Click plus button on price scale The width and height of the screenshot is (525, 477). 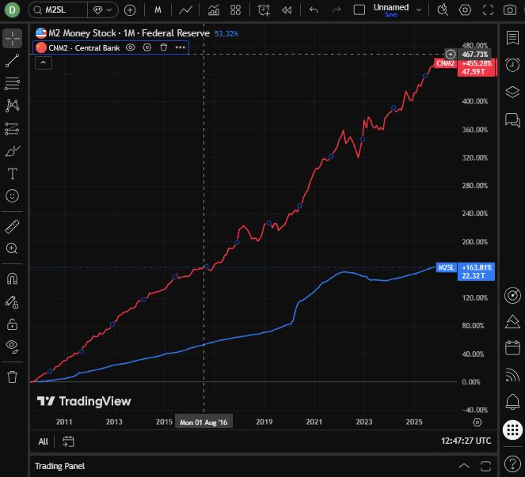coord(451,55)
